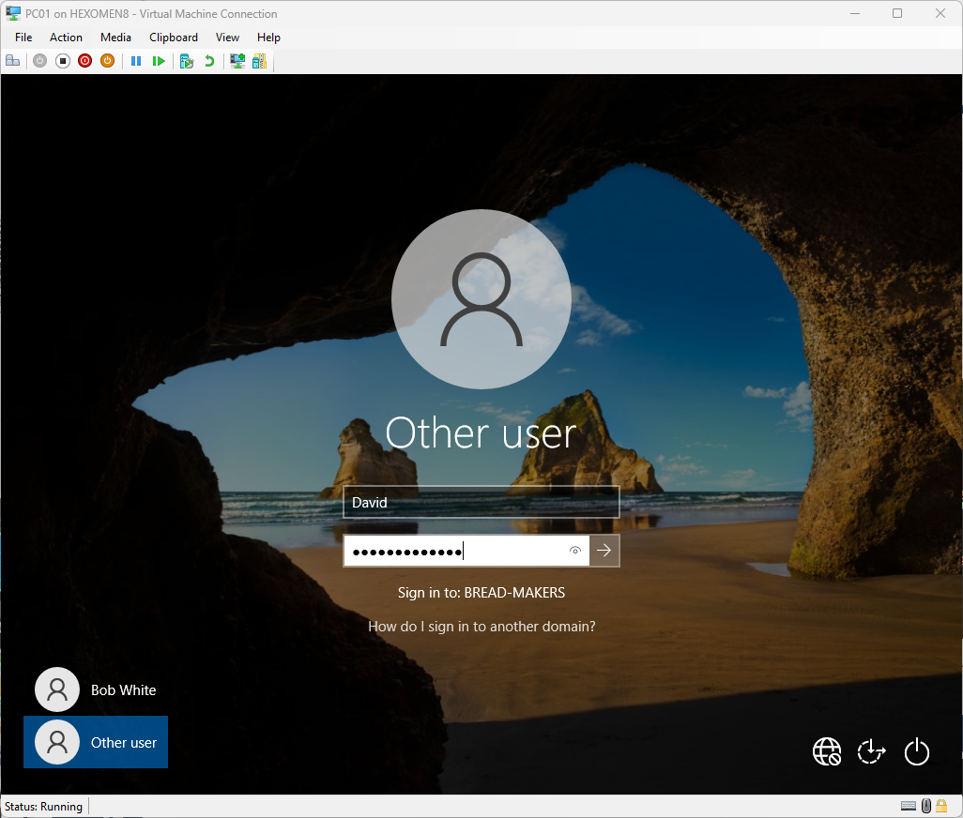Image resolution: width=963 pixels, height=818 pixels.
Task: Click the VM window icon in title bar
Action: [13, 13]
